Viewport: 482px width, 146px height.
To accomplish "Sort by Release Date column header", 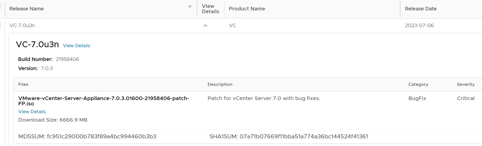I will tap(421, 9).
